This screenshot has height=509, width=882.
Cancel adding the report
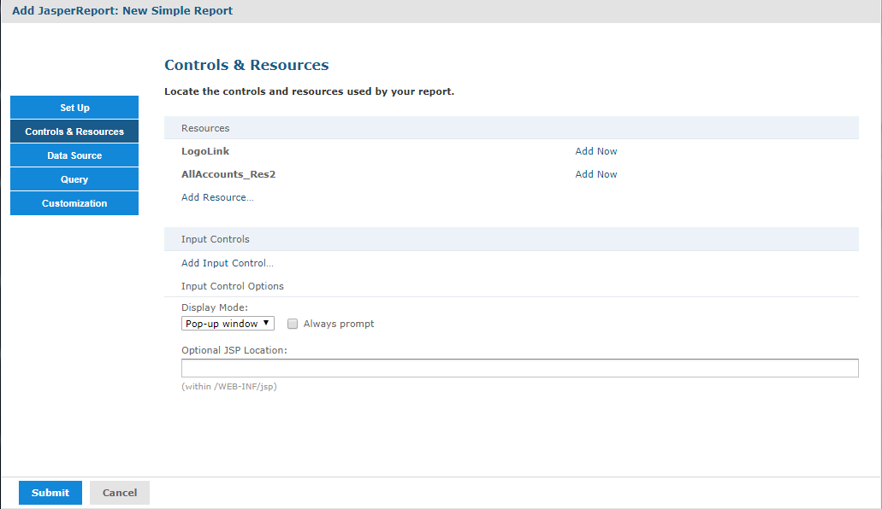119,493
